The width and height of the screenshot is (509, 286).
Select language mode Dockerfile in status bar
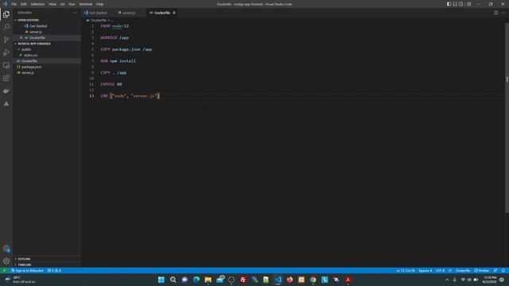pyautogui.click(x=463, y=270)
